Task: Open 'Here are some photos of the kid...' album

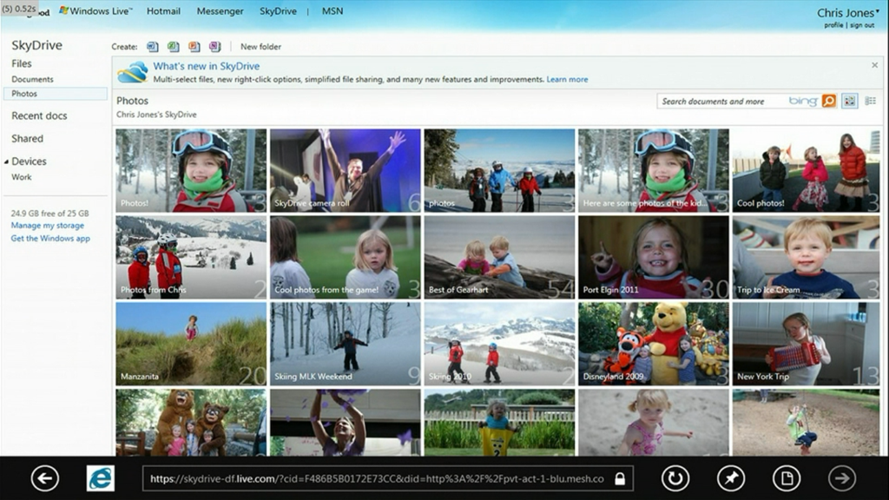Action: coord(654,171)
